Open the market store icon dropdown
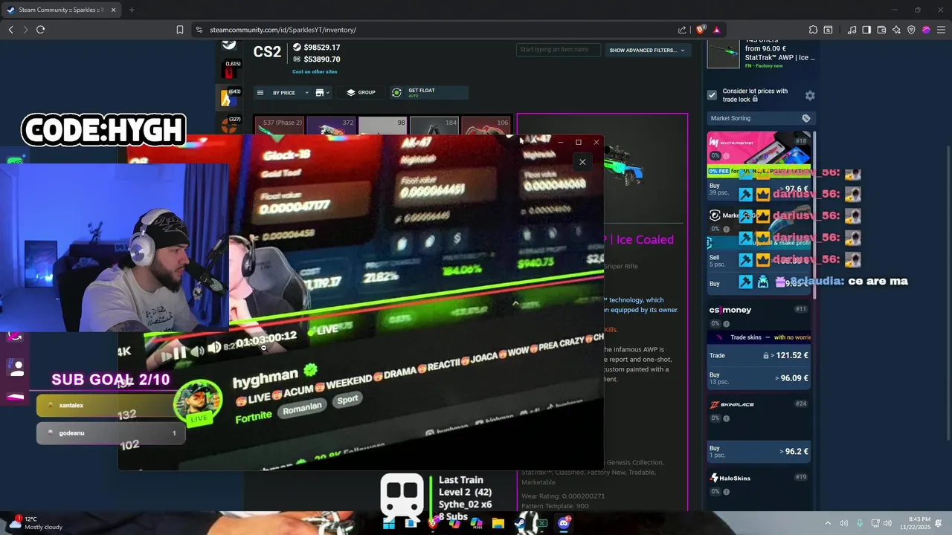The height and width of the screenshot is (535, 952). pyautogui.click(x=323, y=93)
